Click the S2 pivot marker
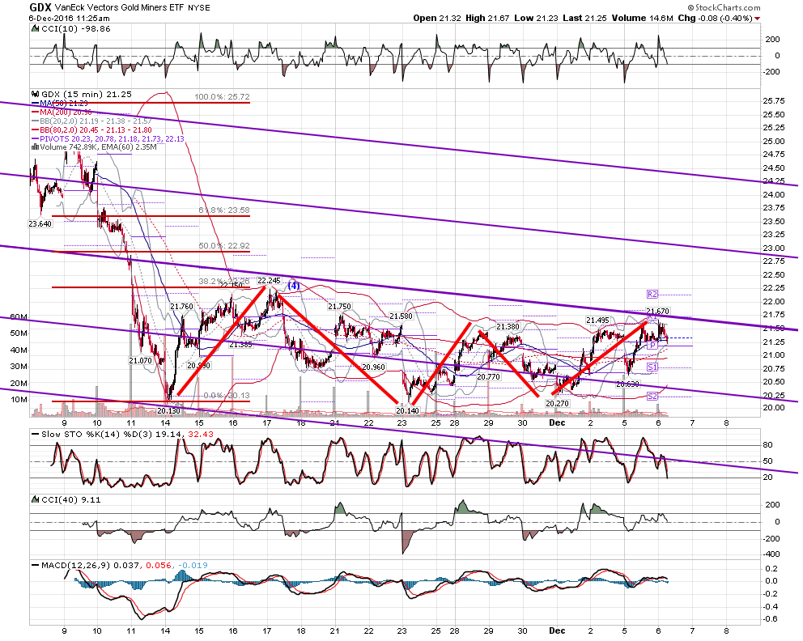Screen dimensions: 803x641 click(652, 397)
